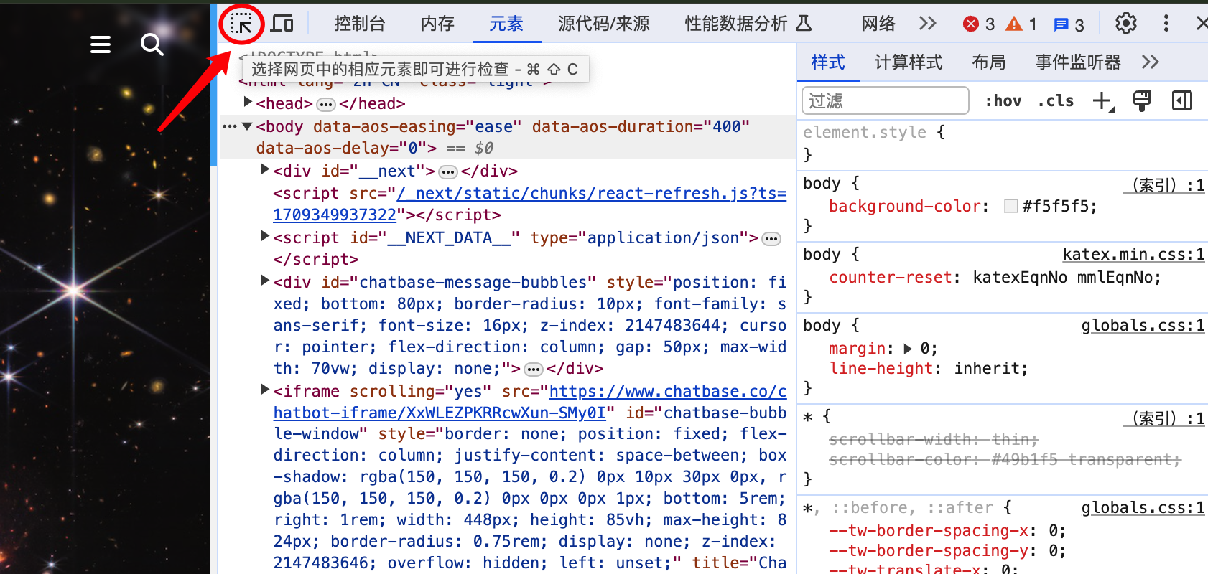Expand the chatbase-message-bubbles div node

point(265,281)
